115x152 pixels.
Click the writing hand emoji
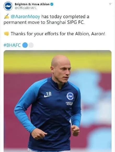click(7, 17)
